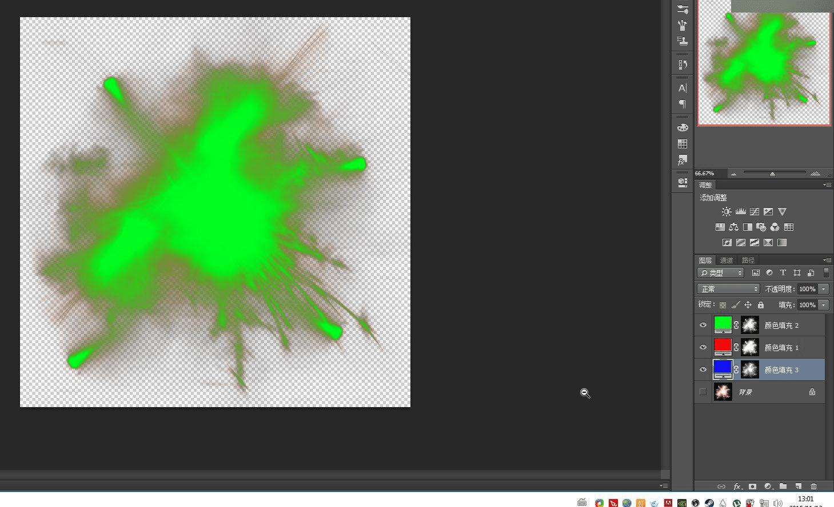This screenshot has width=834, height=507.
Task: Add a Curves adjustment layer
Action: pyautogui.click(x=755, y=212)
